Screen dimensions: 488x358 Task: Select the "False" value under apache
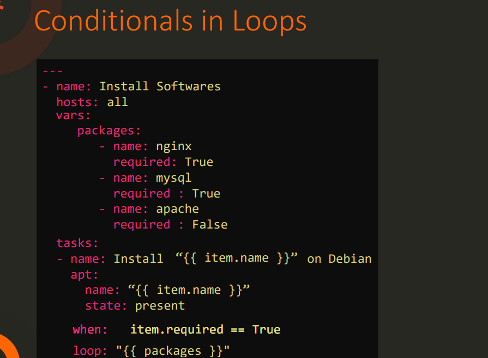click(x=209, y=225)
